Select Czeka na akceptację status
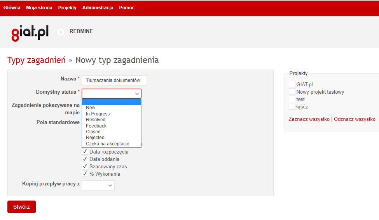 (x=112, y=143)
